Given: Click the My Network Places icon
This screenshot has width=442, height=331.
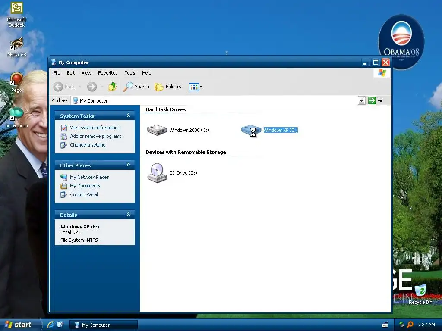Looking at the screenshot, I should [64, 177].
